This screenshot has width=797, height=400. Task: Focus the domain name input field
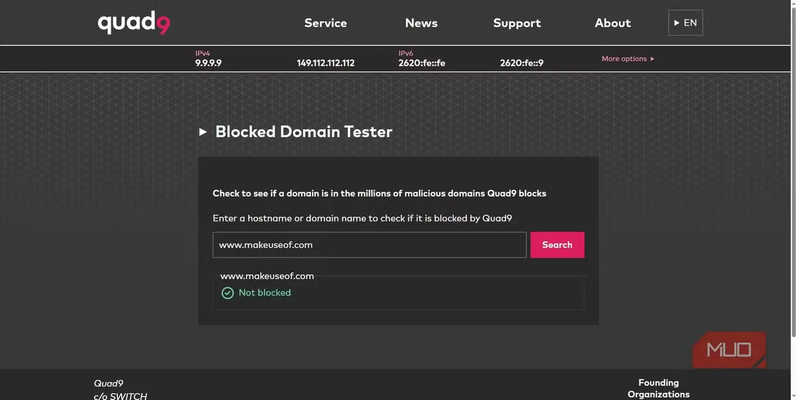(370, 245)
